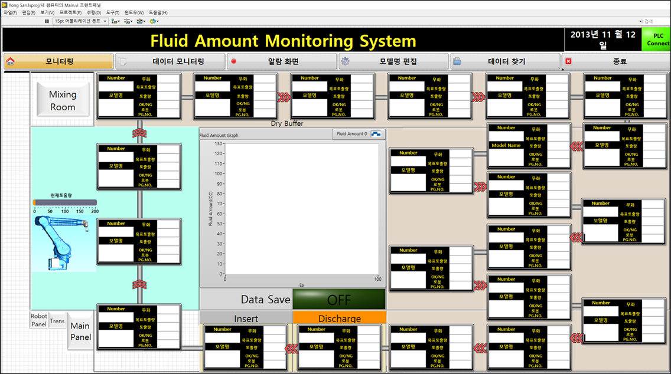Image resolution: width=671 pixels, height=374 pixels.
Task: Open the Resize Objects toolbar icon
Action: (x=141, y=21)
